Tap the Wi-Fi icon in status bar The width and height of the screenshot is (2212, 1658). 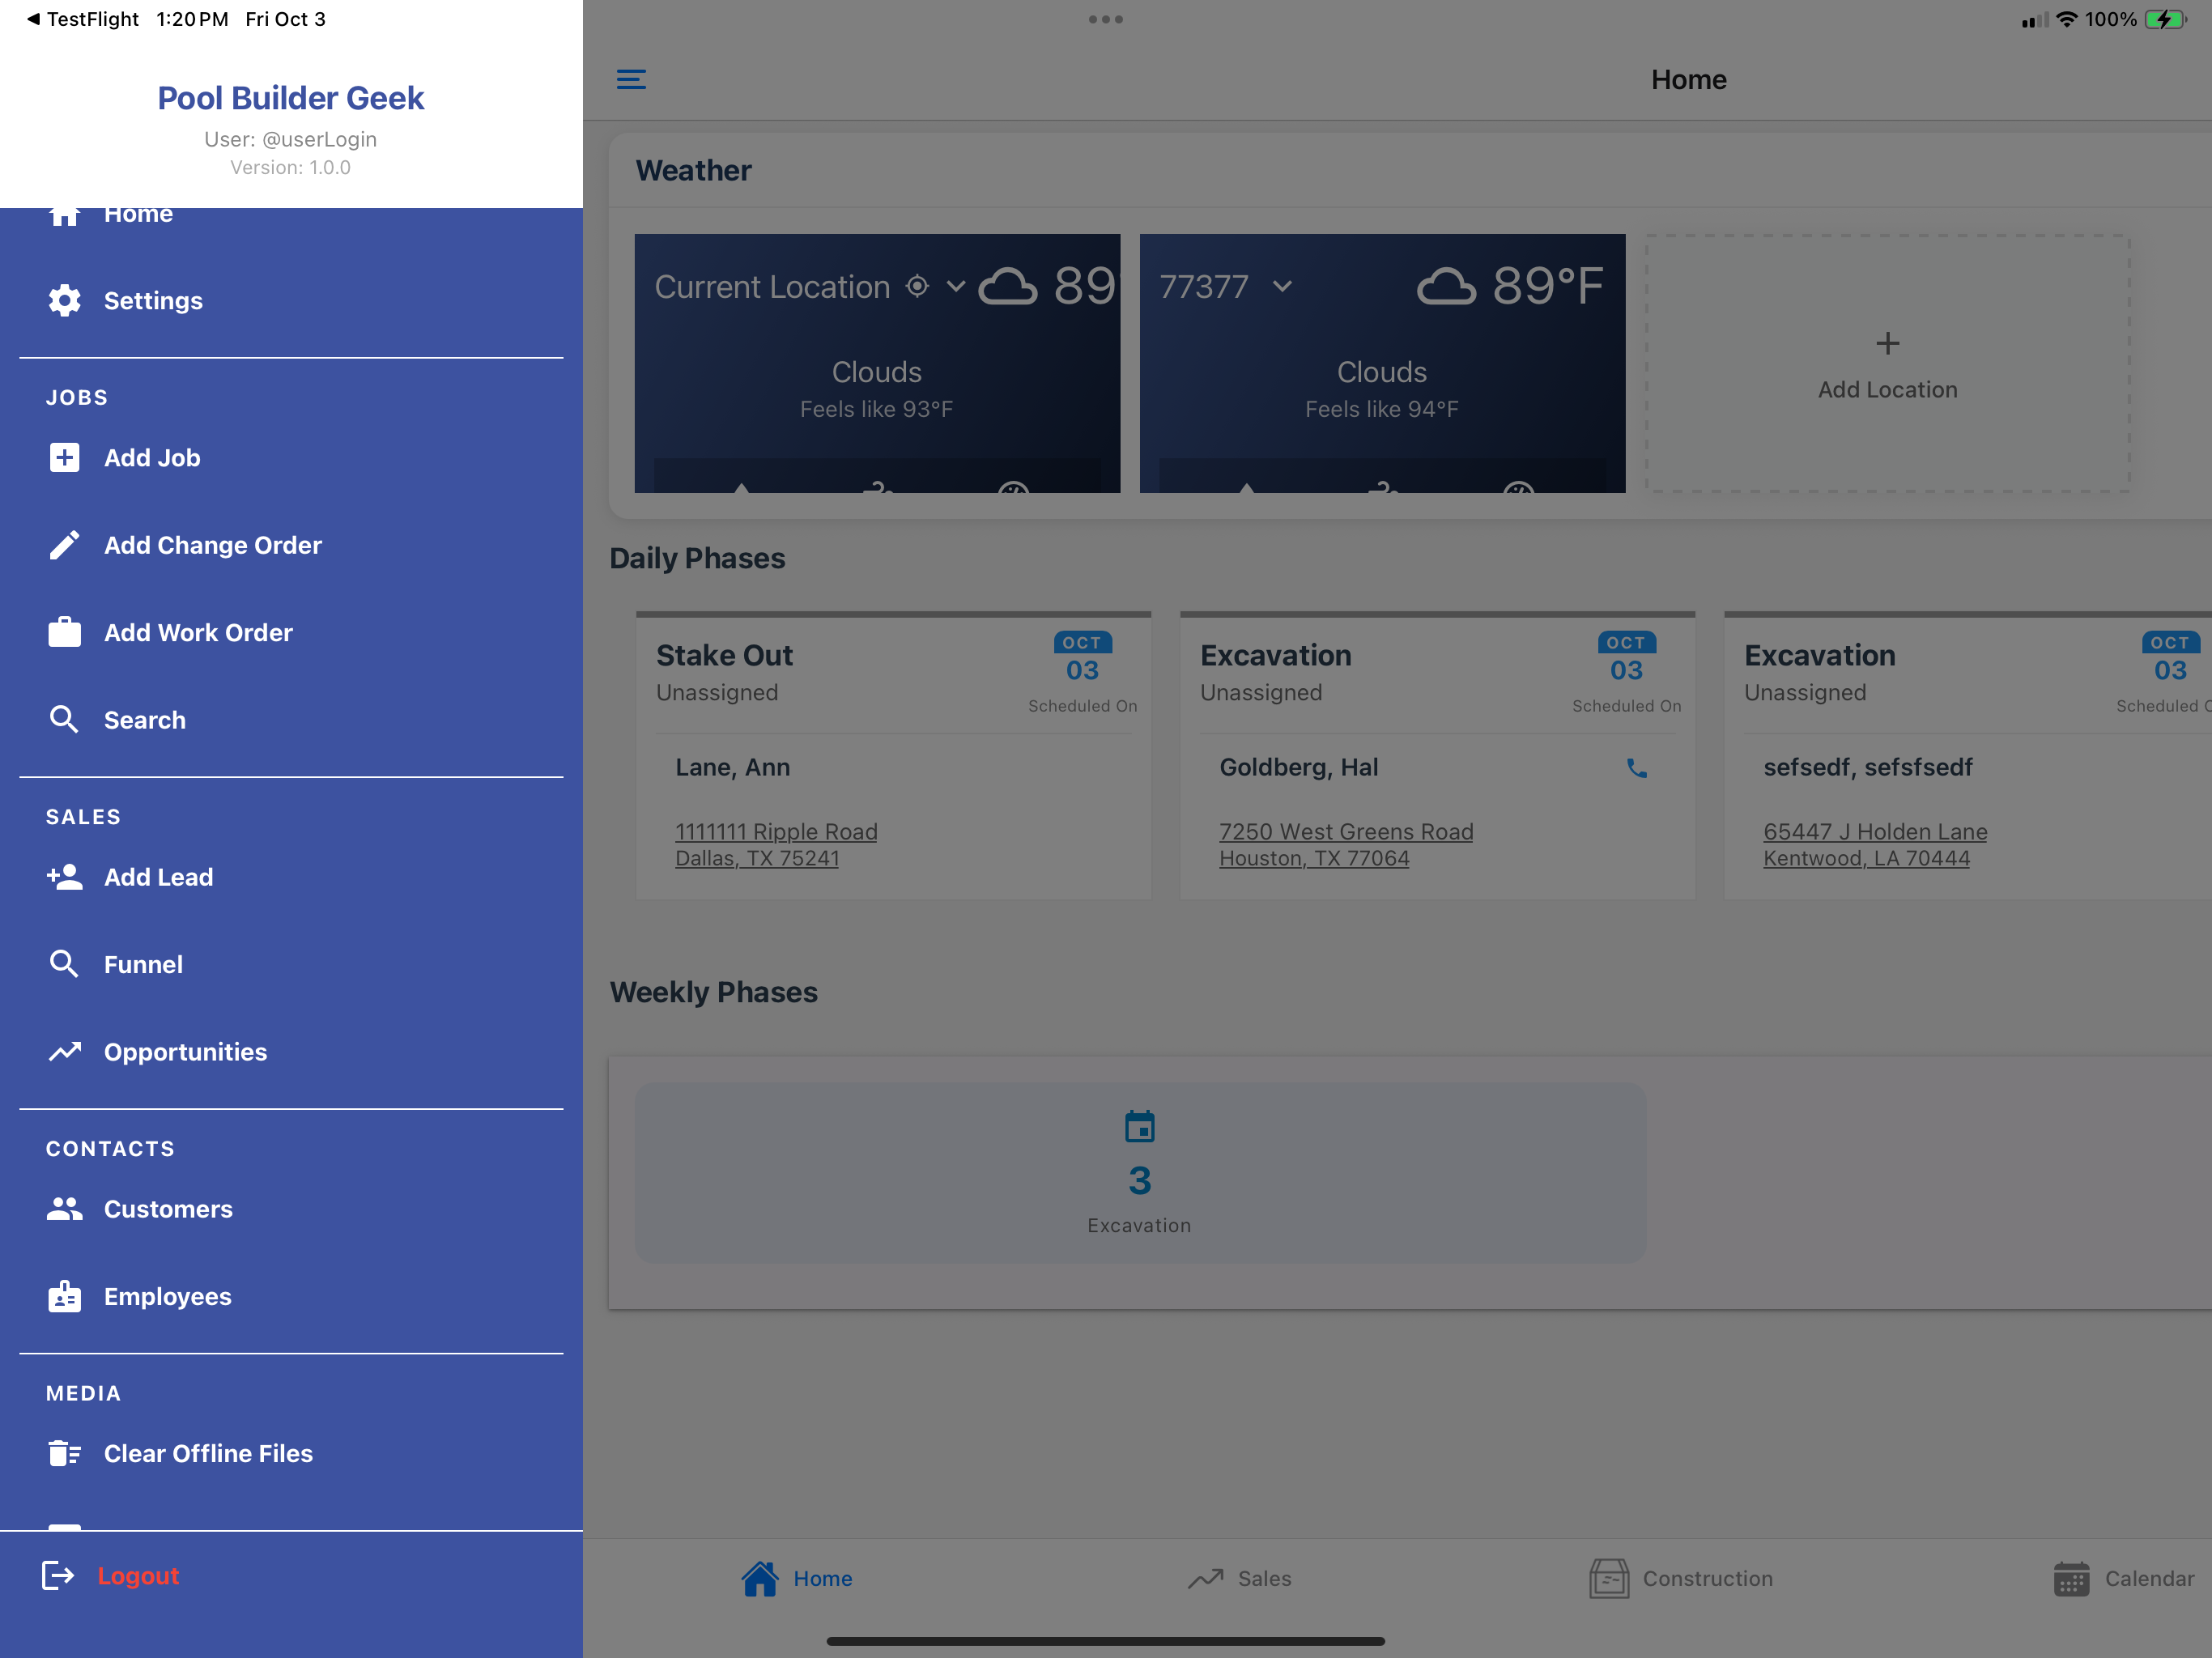(x=2067, y=19)
